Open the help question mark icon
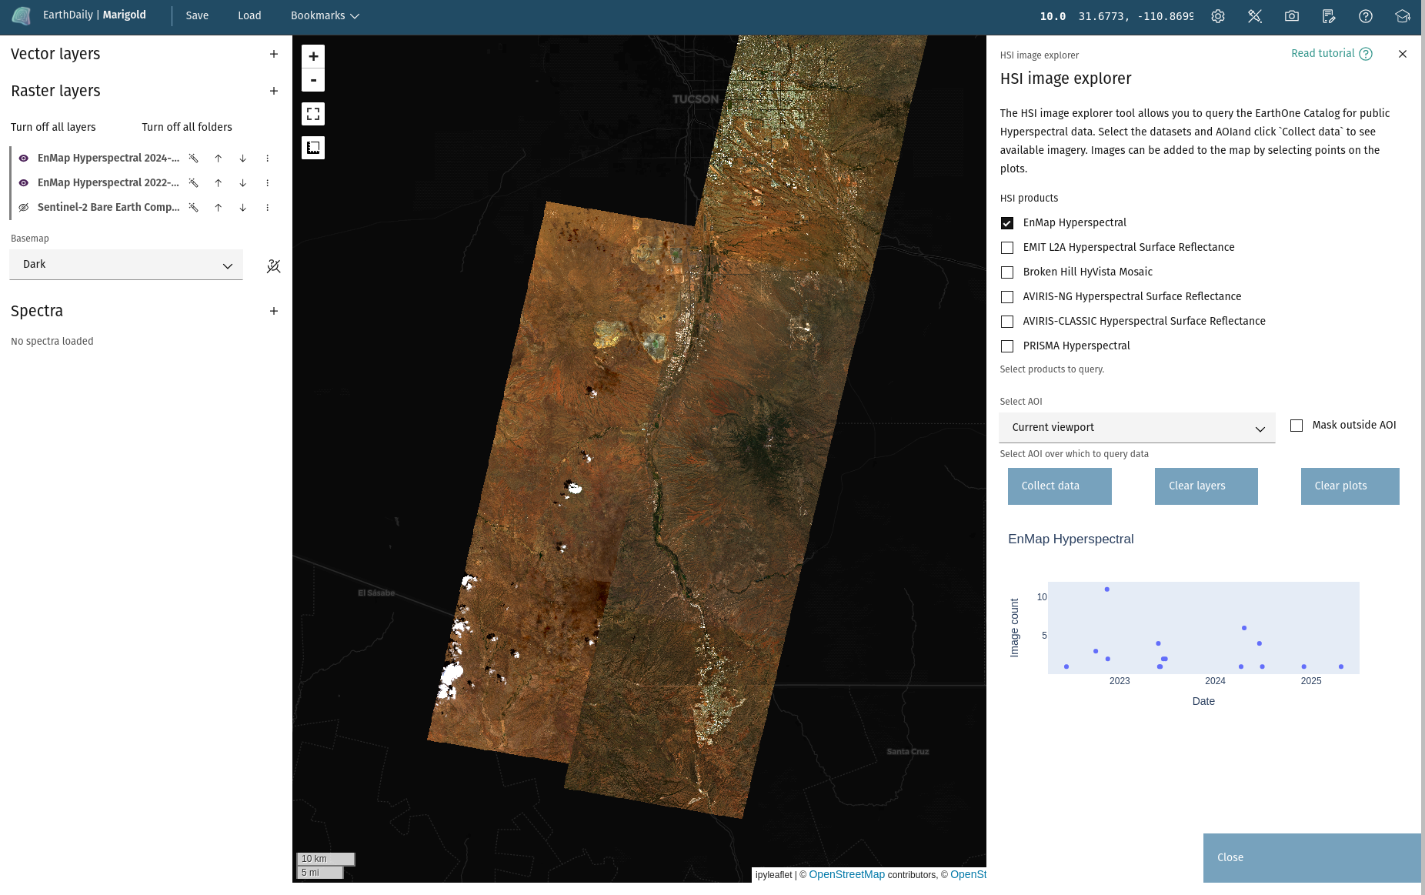Viewport: 1425px width, 895px height. tap(1365, 16)
